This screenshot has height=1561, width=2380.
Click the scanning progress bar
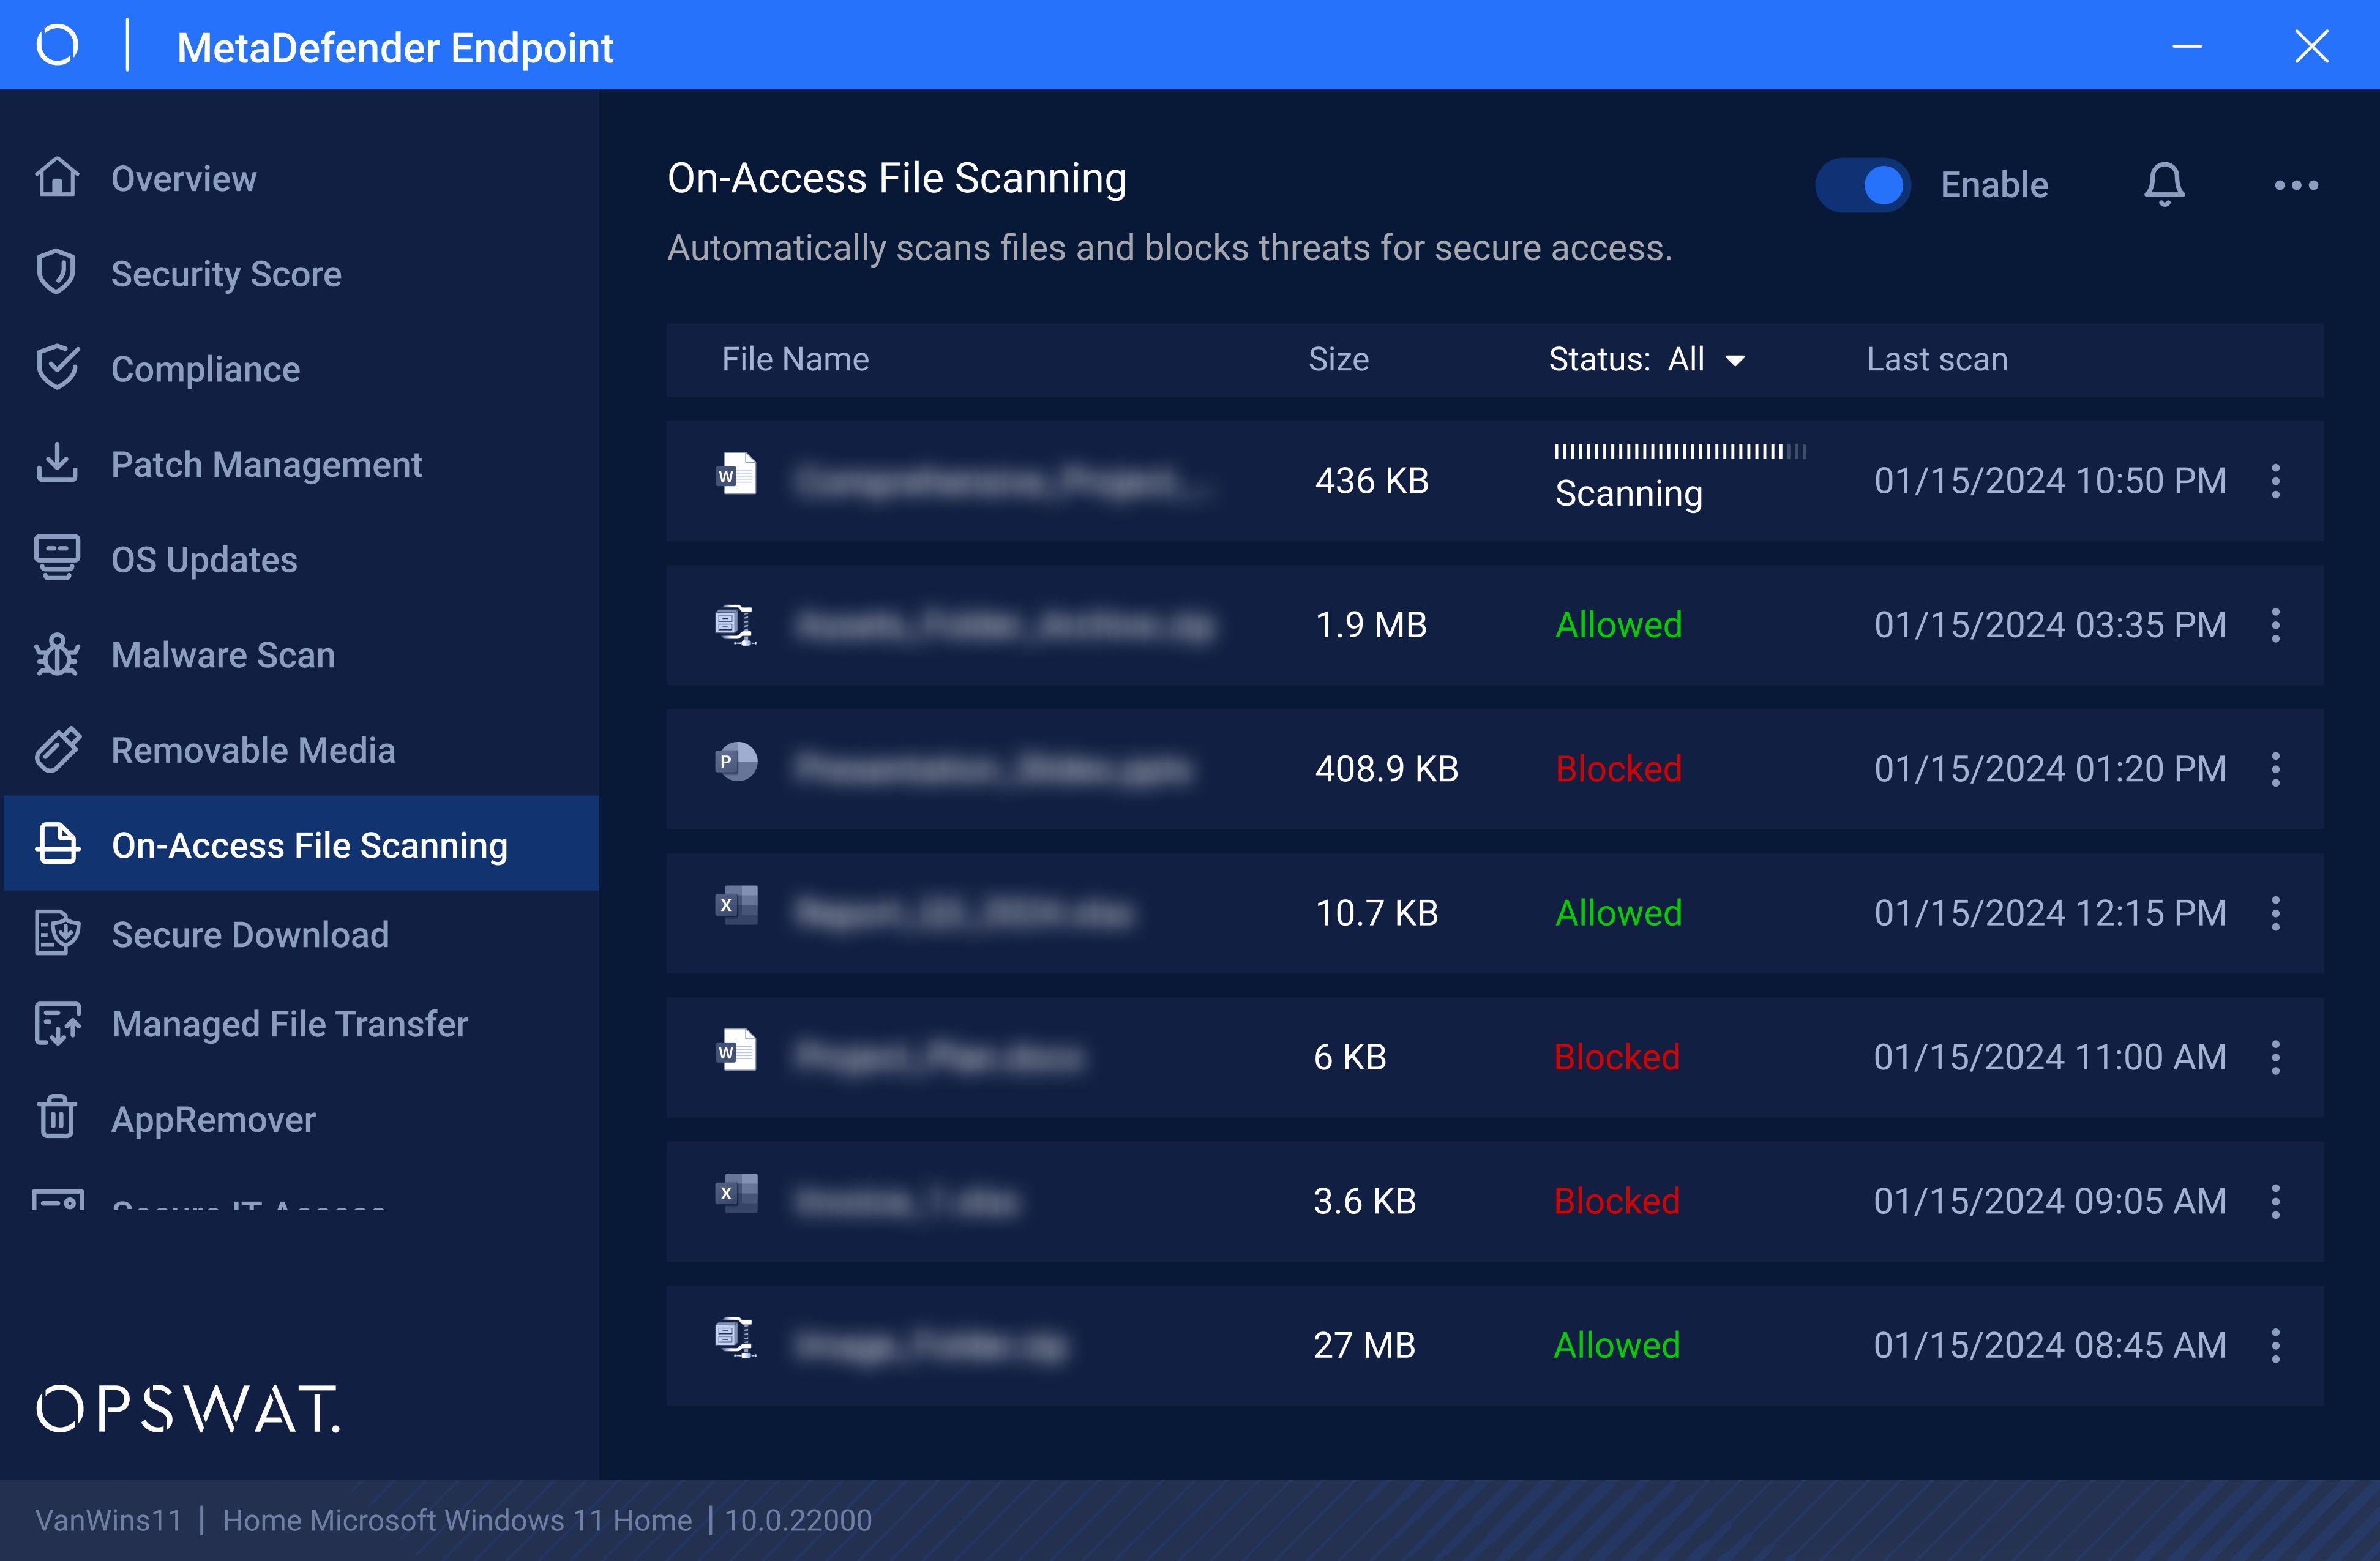pos(1680,452)
